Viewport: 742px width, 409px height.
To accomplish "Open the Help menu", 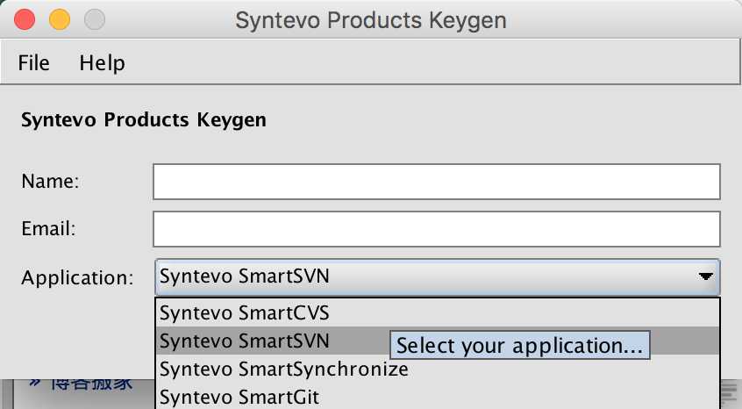I will tap(102, 63).
